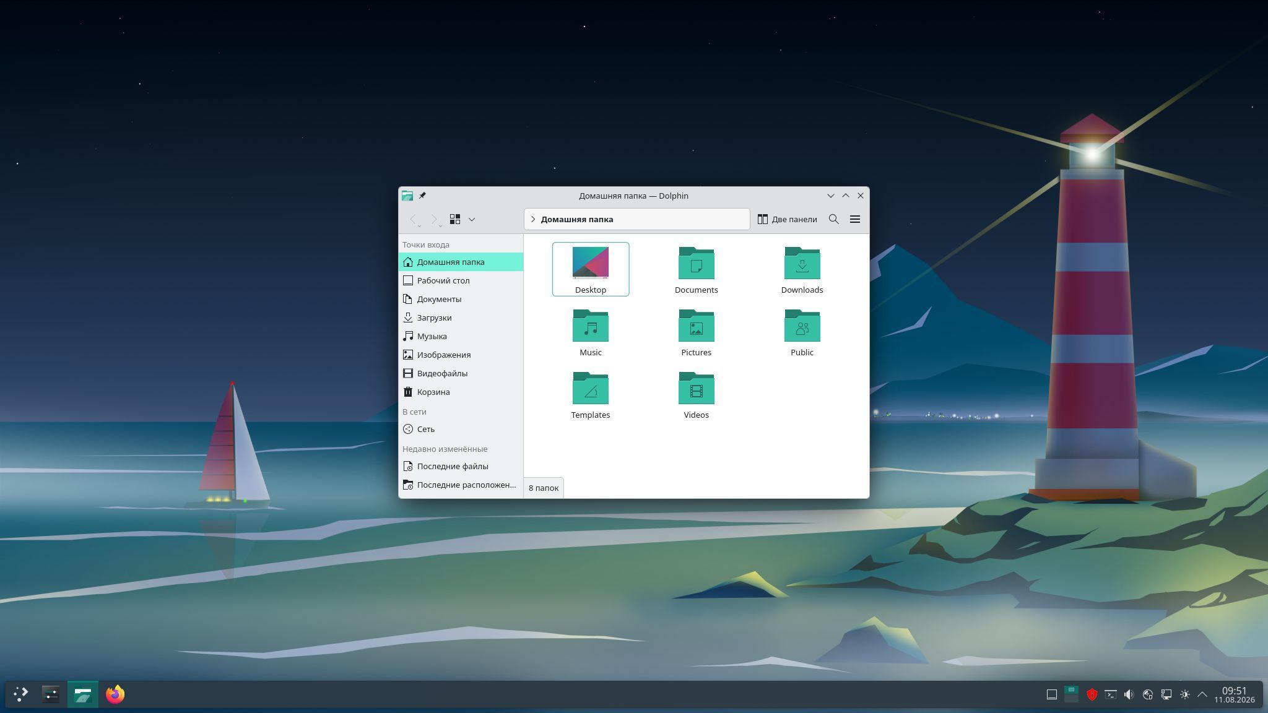Viewport: 1268px width, 713px height.
Task: Select Домашняя папка in Places sidebar
Action: point(461,262)
